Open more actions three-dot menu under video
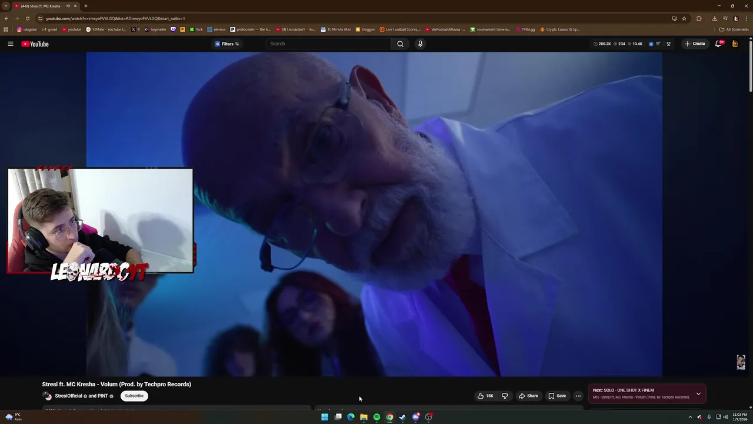Screen dimensions: 753x424 [578, 396]
